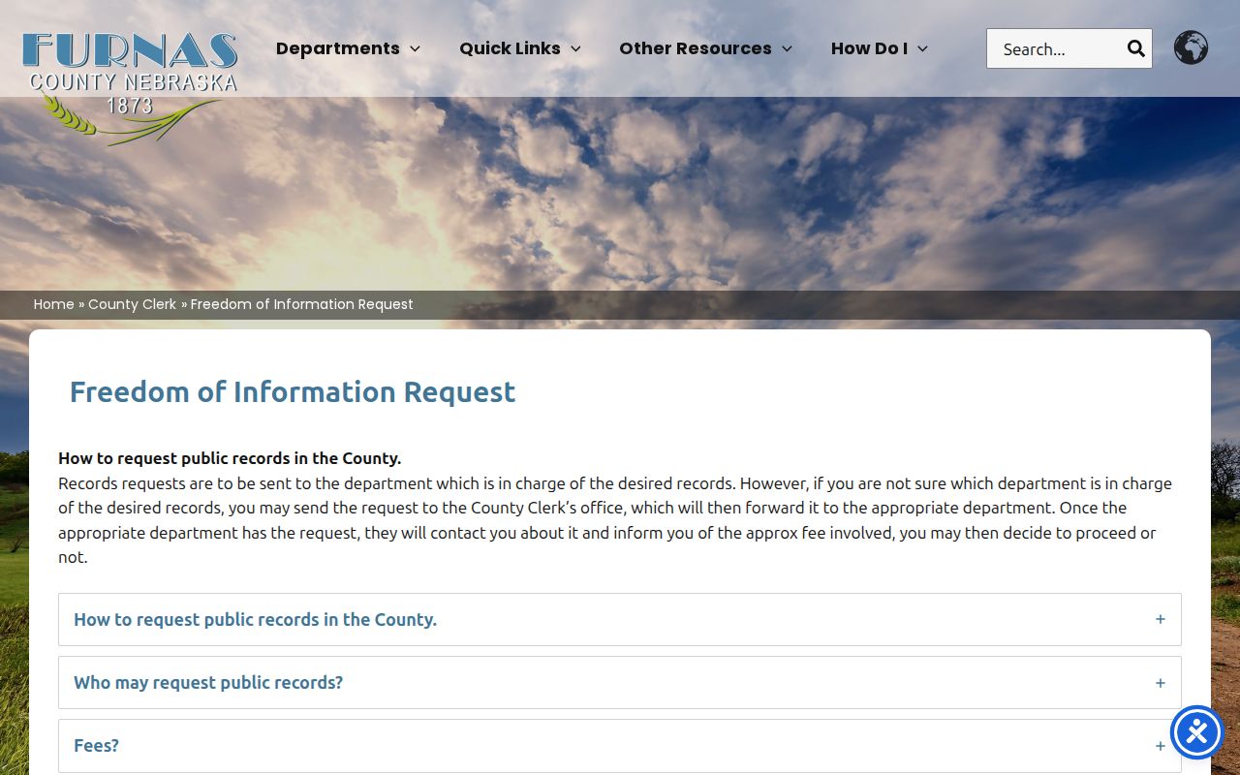The height and width of the screenshot is (775, 1240).
Task: Open the globe language translate icon
Action: [x=1191, y=47]
